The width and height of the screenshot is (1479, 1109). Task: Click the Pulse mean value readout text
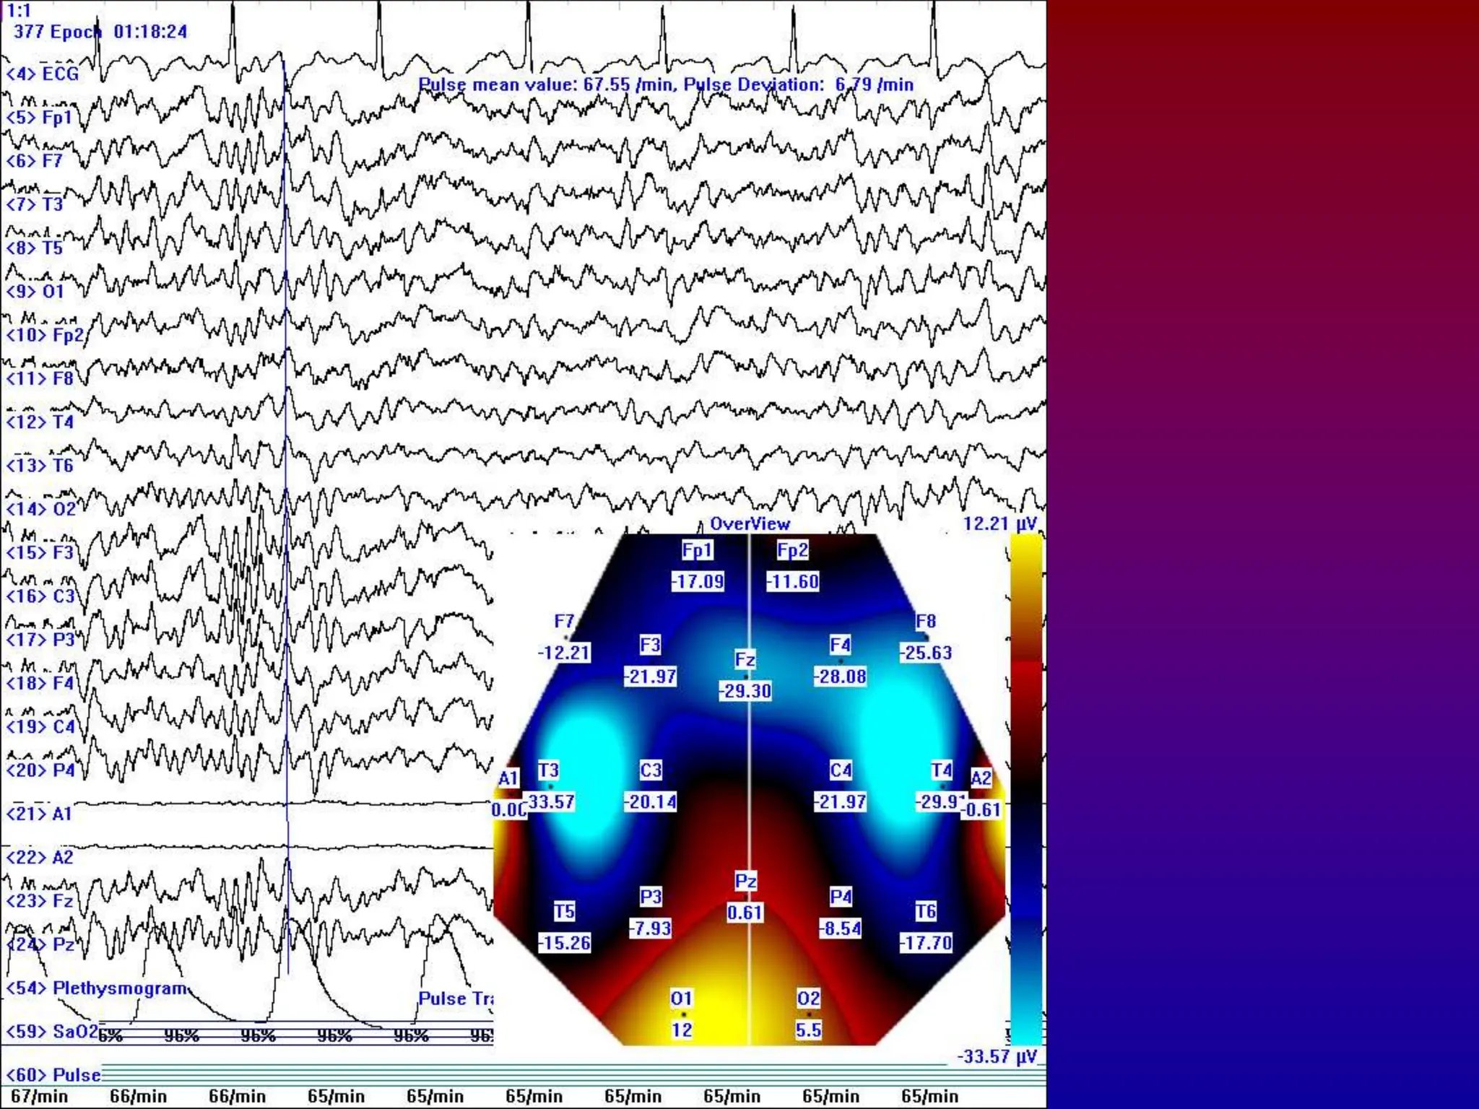665,84
